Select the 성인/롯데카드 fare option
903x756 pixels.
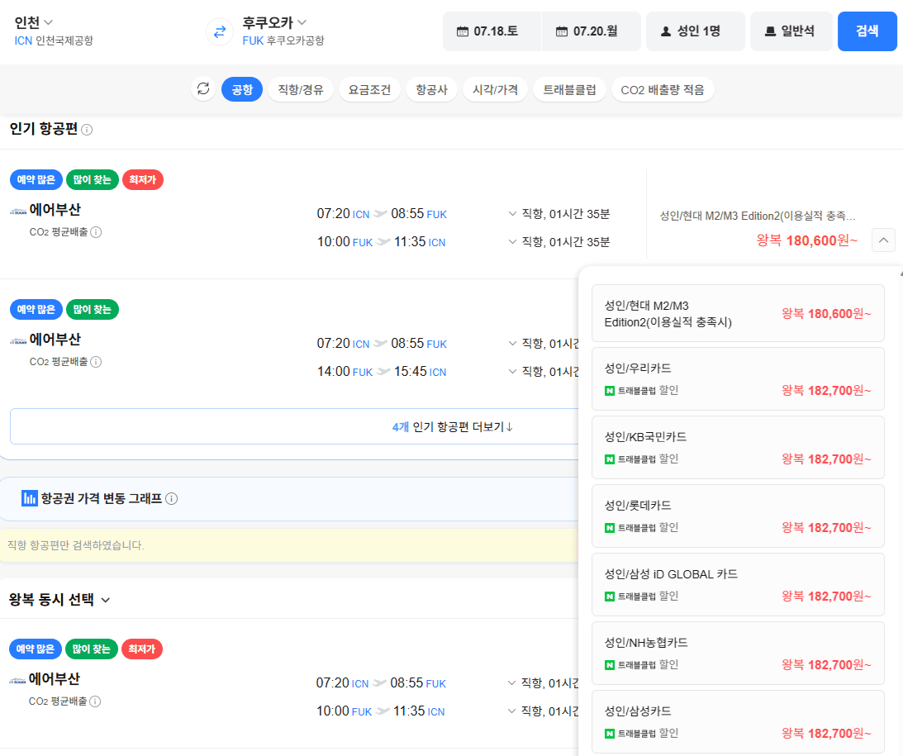coord(738,516)
